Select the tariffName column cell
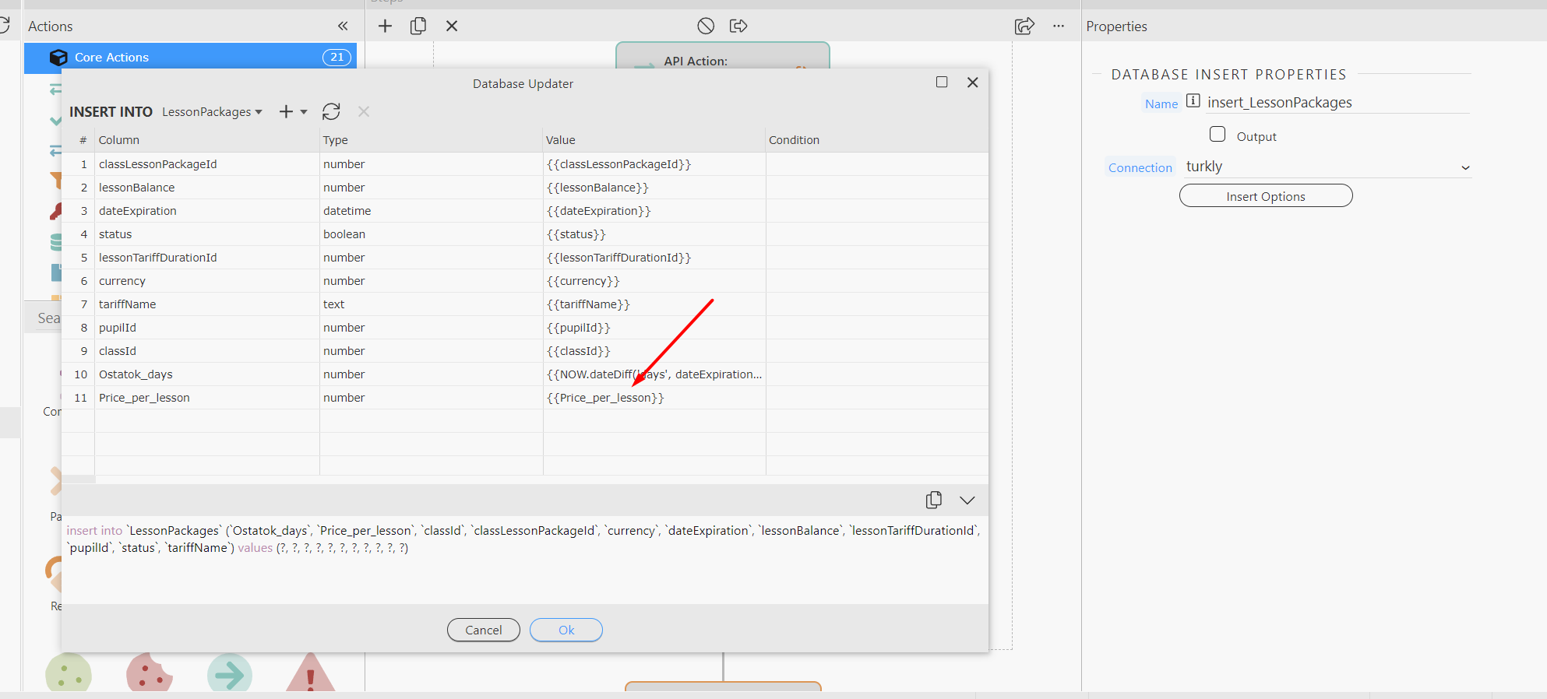The width and height of the screenshot is (1547, 699). click(207, 304)
